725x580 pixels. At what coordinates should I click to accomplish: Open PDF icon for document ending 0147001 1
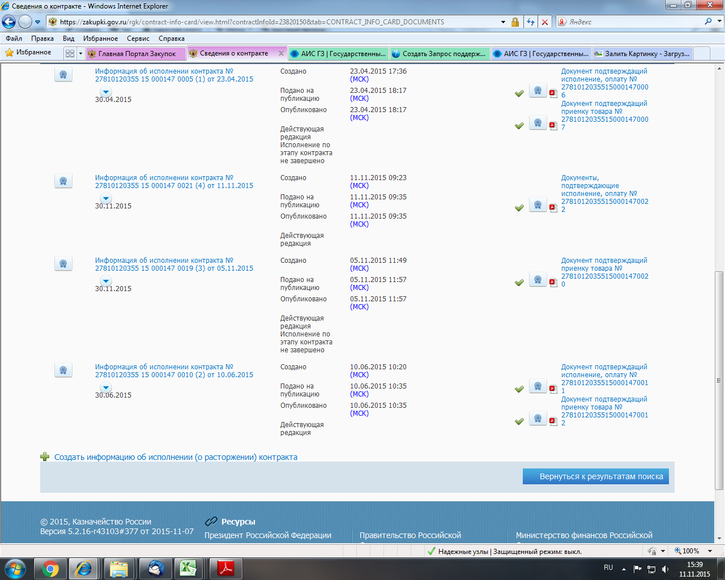pyautogui.click(x=553, y=389)
